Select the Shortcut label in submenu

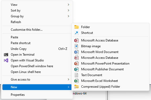point(87,33)
